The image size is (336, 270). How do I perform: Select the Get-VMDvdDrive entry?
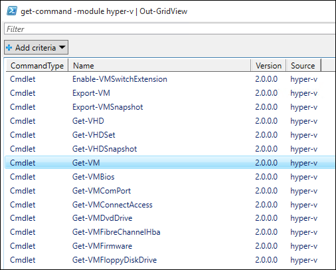102,218
